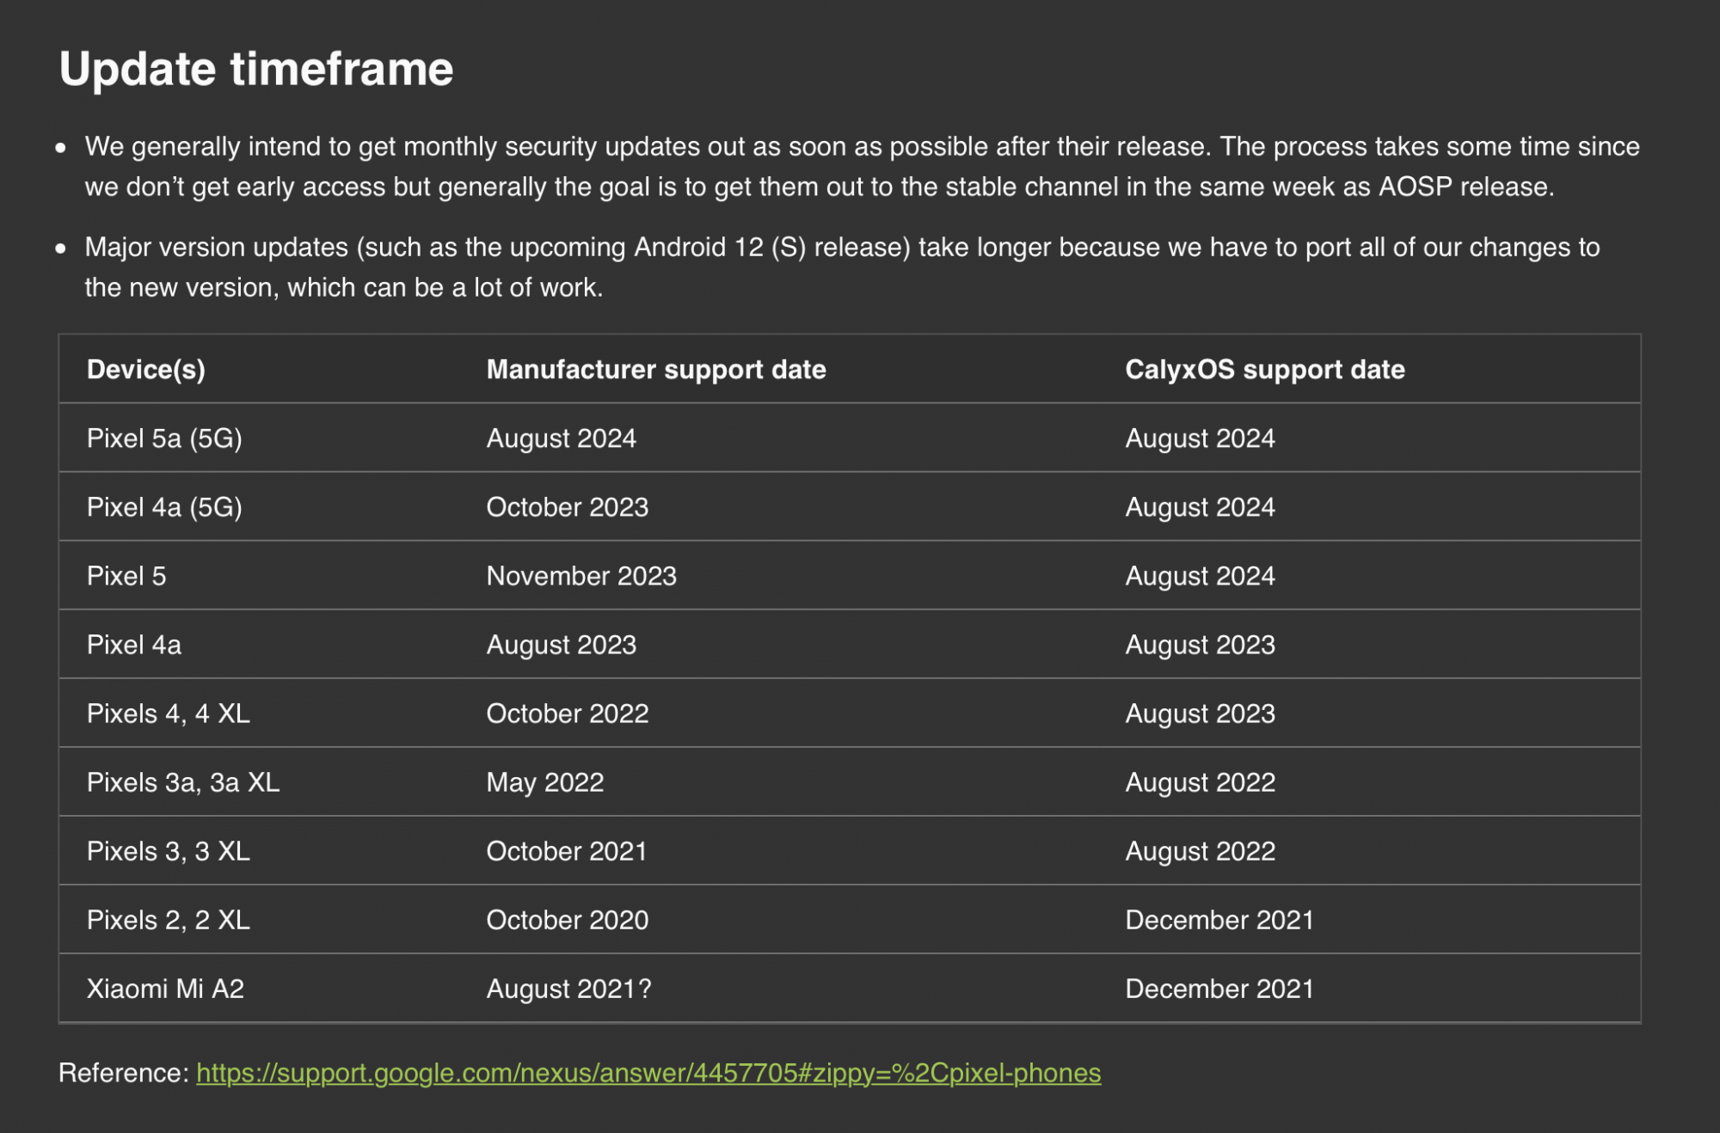Click the "November 2023" manufacturer date cell

[581, 576]
